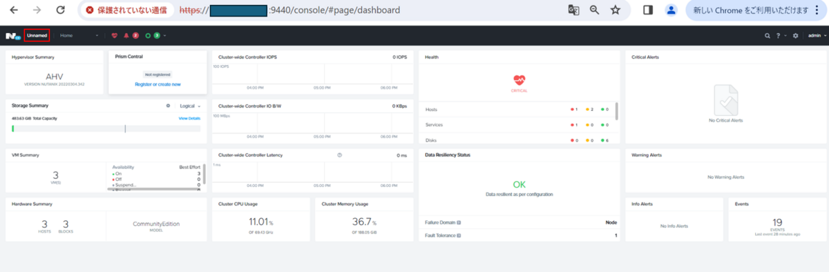Click the browser zoom magnifier icon

(594, 10)
